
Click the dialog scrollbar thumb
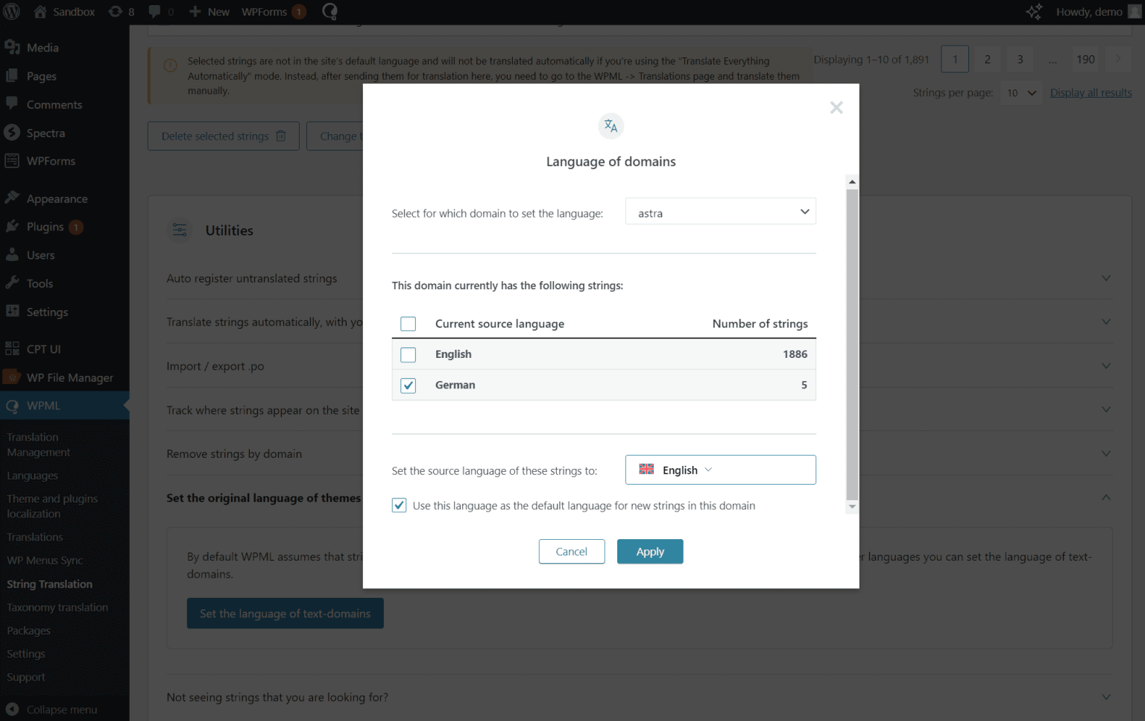point(851,343)
